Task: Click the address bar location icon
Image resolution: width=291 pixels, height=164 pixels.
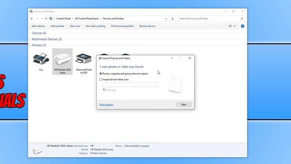Action: tap(50, 19)
